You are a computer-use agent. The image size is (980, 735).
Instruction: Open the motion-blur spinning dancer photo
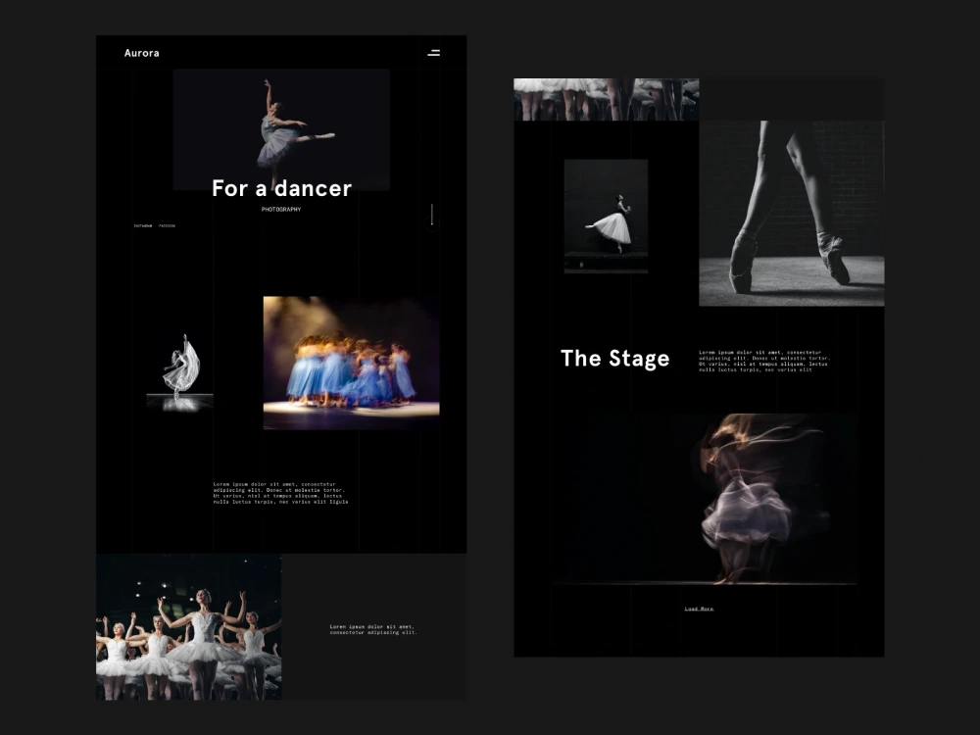707,499
